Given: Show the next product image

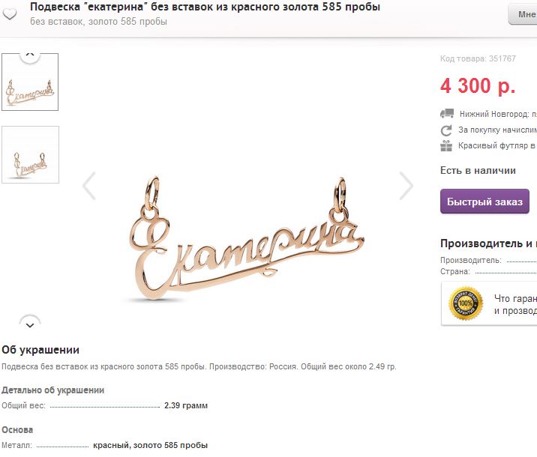Looking at the screenshot, I should (406, 186).
